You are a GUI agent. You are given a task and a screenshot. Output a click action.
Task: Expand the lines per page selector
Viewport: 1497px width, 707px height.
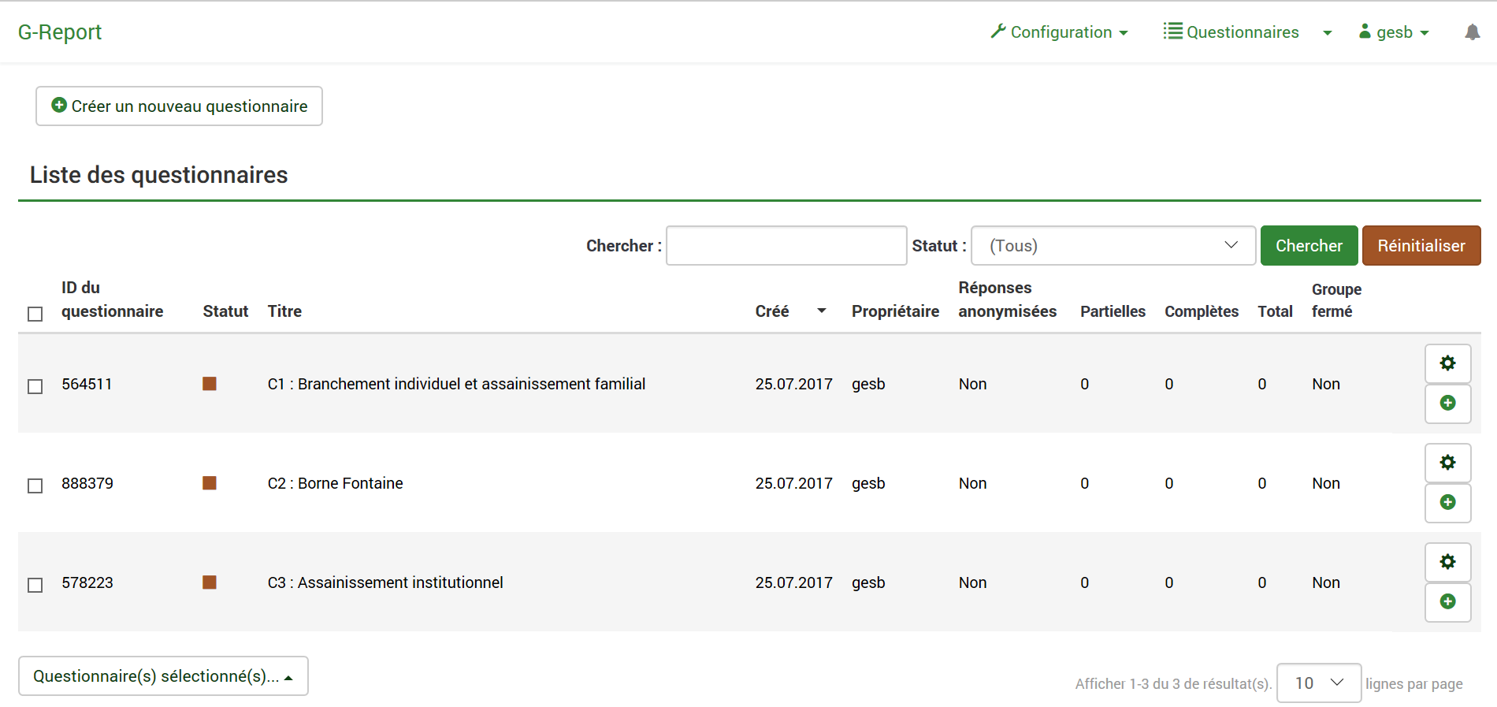tap(1318, 683)
